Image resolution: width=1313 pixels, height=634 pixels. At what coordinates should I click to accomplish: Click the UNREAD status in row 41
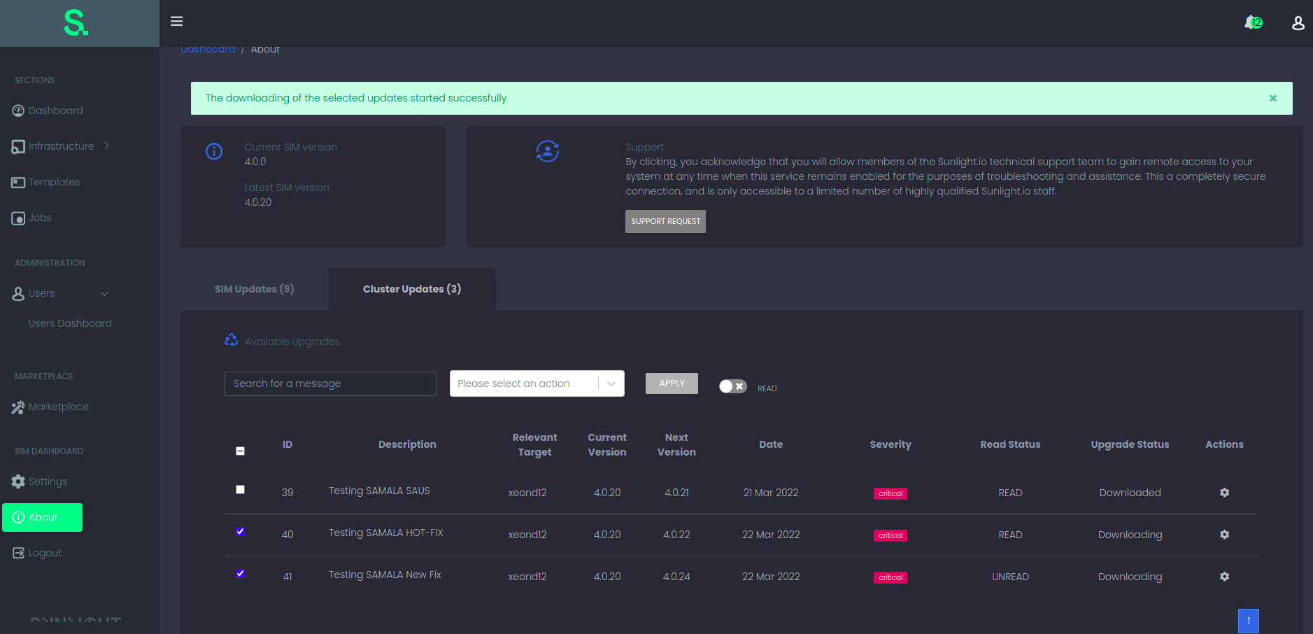point(1010,577)
